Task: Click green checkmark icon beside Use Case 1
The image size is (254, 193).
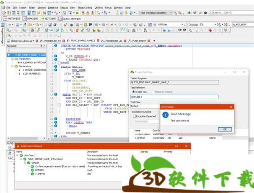Action: tap(21, 155)
